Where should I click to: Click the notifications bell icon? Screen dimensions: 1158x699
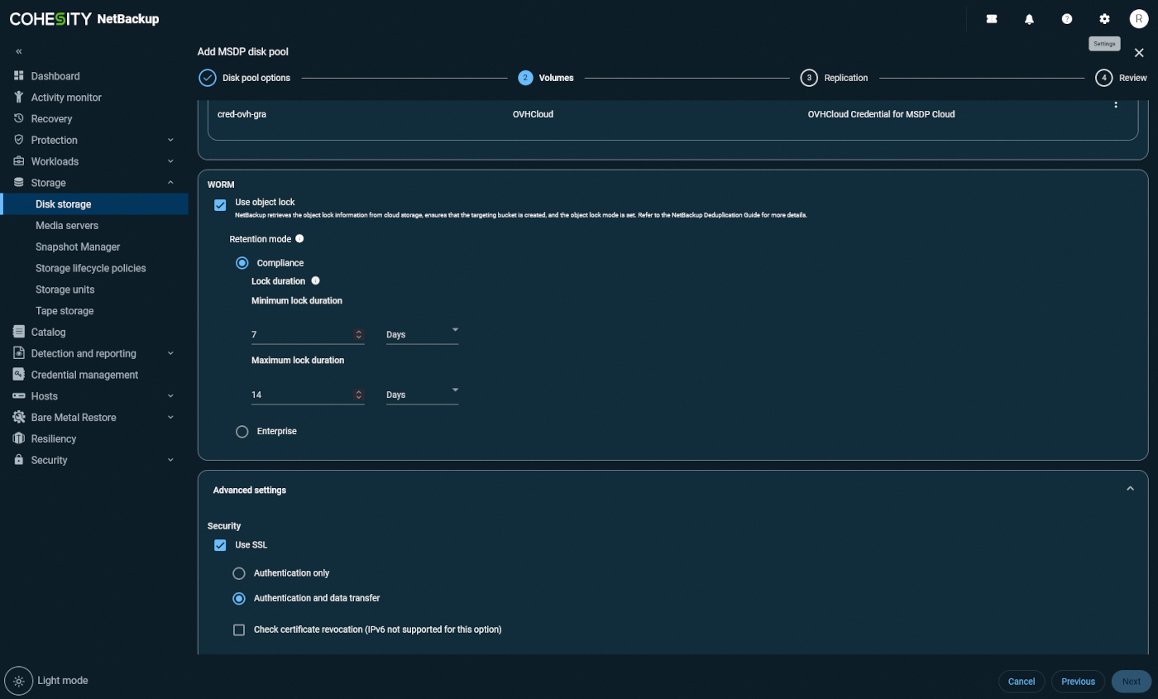(x=1029, y=19)
